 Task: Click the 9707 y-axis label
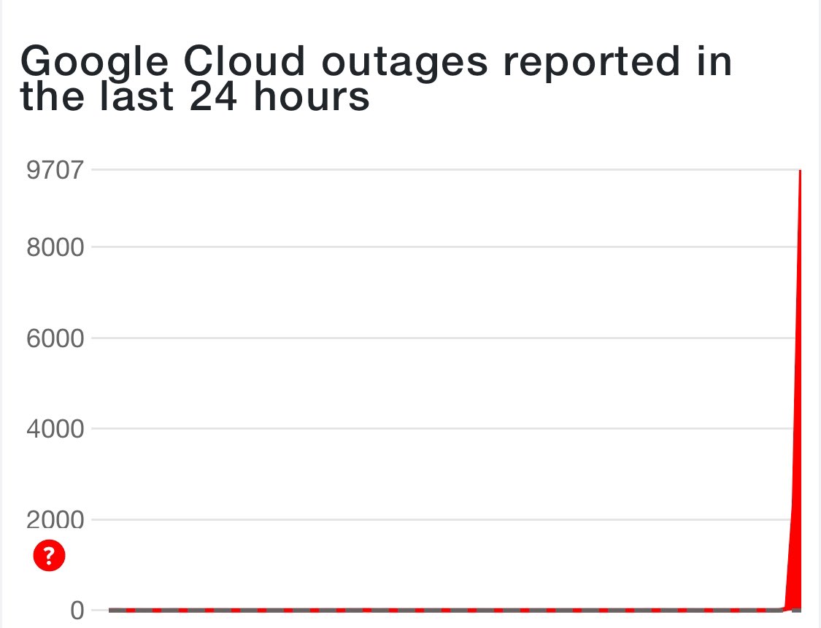[x=55, y=170]
